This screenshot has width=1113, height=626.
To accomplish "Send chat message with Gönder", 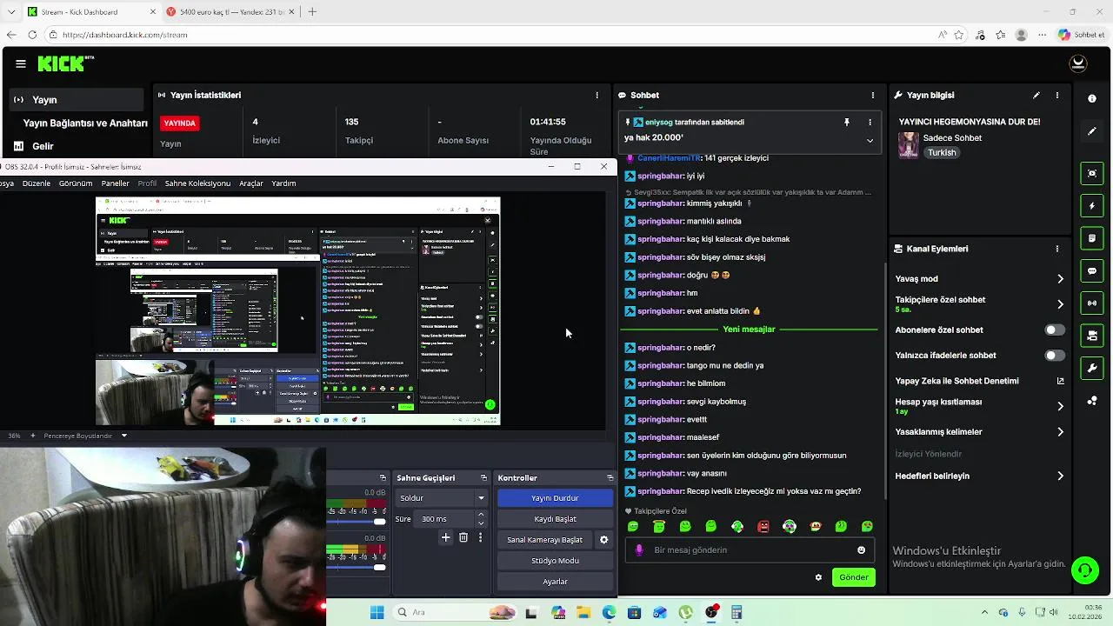I will point(853,577).
